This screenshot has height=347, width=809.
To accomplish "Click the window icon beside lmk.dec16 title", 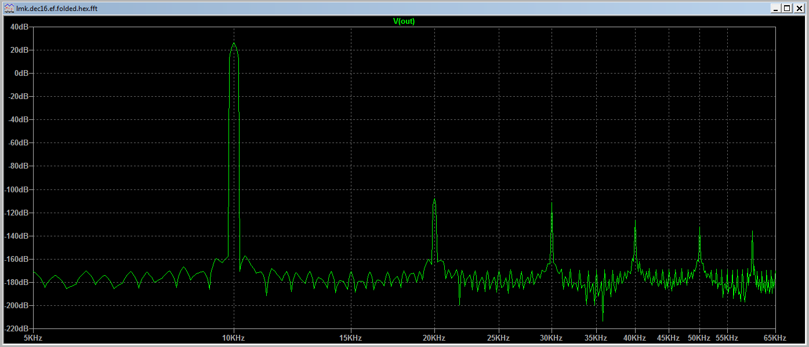I will tap(9, 8).
